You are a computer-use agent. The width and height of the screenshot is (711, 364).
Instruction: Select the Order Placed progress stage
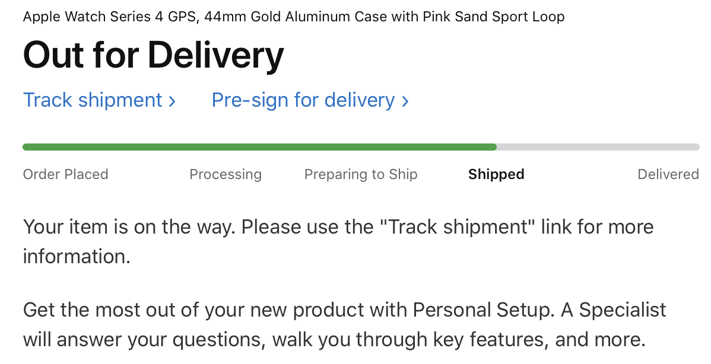(66, 174)
